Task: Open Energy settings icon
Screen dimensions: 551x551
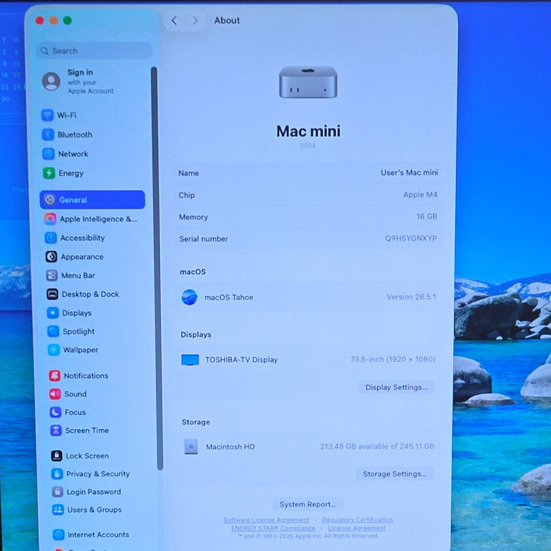Action: 49,173
